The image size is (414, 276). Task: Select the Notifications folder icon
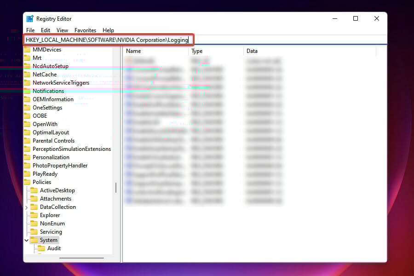[27, 91]
